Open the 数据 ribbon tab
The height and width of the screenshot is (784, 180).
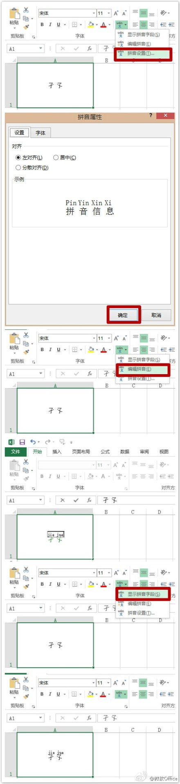[x=125, y=452]
